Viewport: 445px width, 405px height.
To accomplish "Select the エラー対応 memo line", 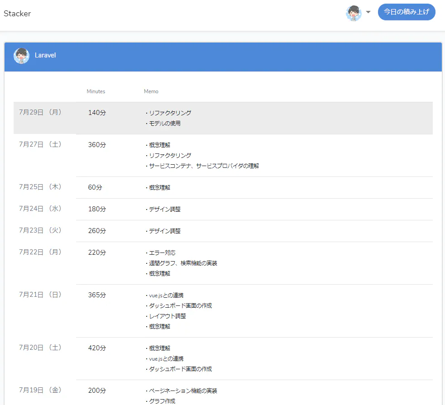I will click(161, 253).
